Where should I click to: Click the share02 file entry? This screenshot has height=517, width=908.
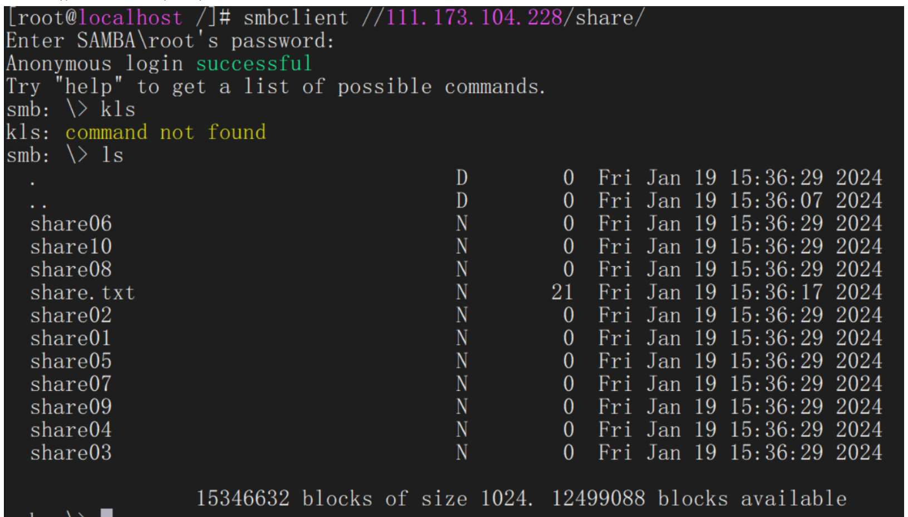[71, 316]
